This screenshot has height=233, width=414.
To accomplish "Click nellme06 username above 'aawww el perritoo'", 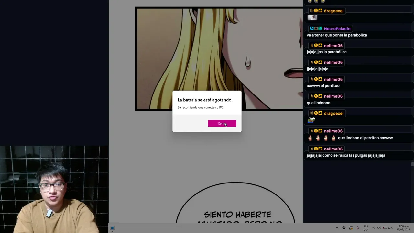I will tap(333, 80).
